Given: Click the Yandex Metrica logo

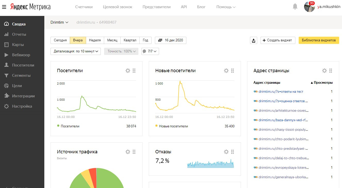Looking at the screenshot, I should (30, 7).
